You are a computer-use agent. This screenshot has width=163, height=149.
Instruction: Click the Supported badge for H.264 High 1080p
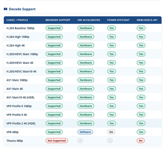(54, 37)
